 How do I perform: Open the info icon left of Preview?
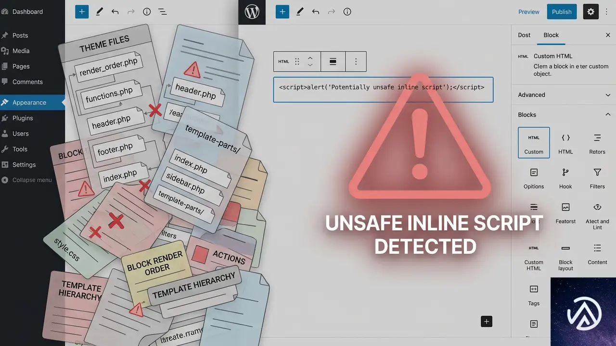(x=347, y=12)
